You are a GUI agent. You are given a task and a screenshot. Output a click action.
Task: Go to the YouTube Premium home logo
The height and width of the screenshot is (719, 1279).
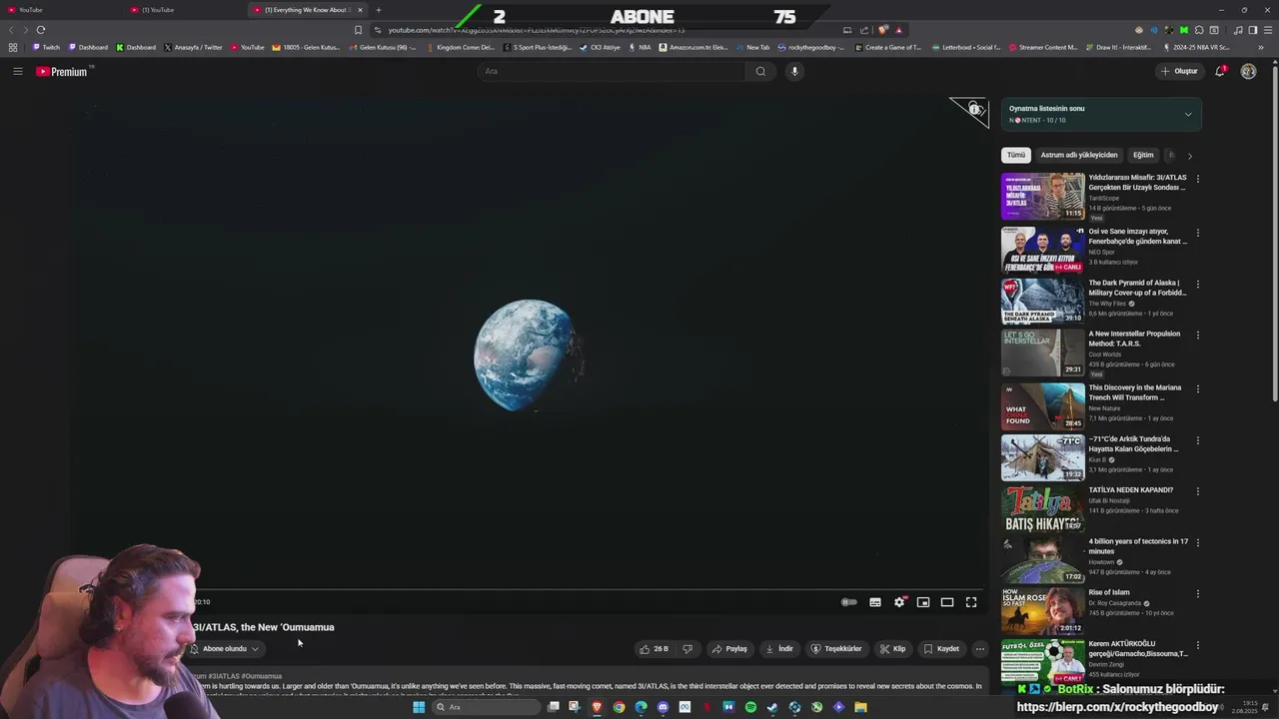point(62,71)
